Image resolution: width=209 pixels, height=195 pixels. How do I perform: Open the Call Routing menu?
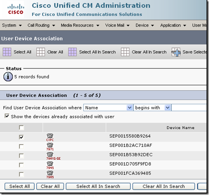(x=41, y=25)
